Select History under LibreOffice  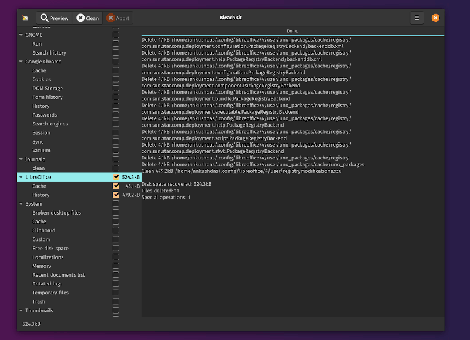[x=41, y=195]
